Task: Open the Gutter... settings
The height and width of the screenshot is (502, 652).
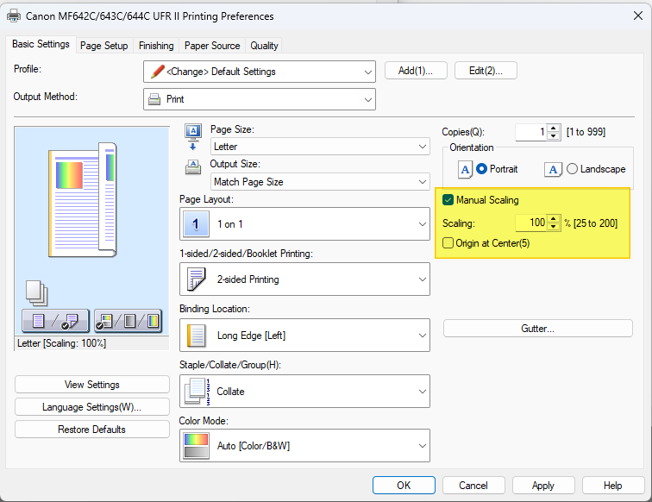Action: point(538,329)
